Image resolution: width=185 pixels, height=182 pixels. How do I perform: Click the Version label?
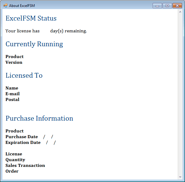14,62
